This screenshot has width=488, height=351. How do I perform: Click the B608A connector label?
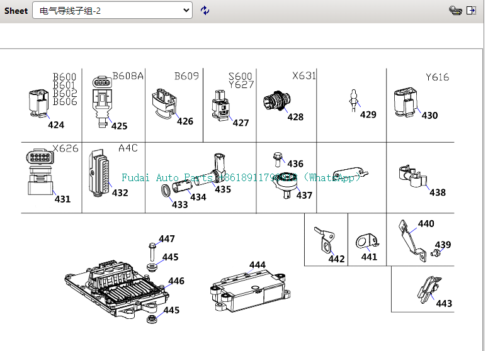point(128,76)
